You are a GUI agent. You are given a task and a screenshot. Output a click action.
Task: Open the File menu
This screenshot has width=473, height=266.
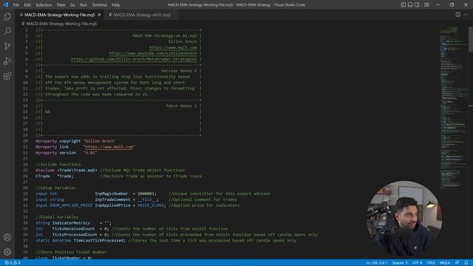(x=16, y=5)
